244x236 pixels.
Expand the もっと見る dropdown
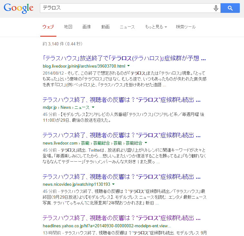click(x=156, y=27)
